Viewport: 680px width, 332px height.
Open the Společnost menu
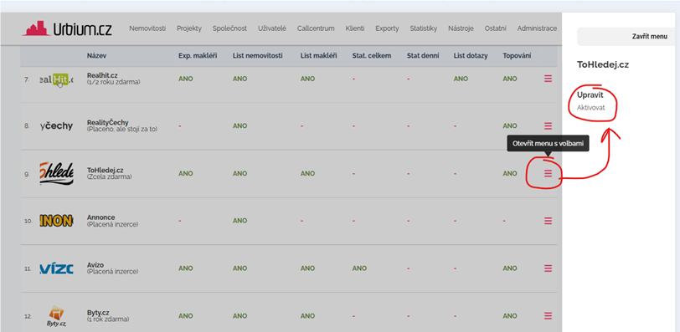tap(229, 28)
